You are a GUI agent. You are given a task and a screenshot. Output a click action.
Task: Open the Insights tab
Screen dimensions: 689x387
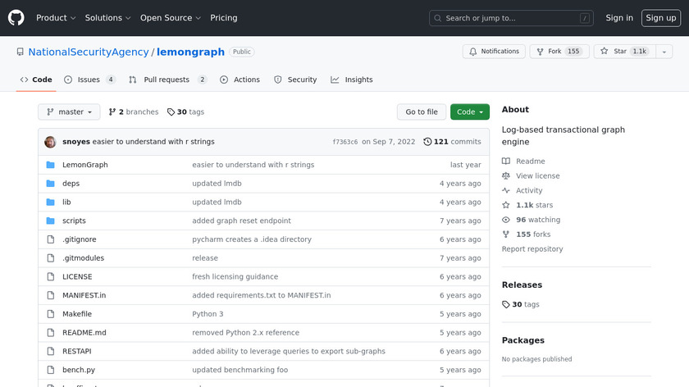352,80
